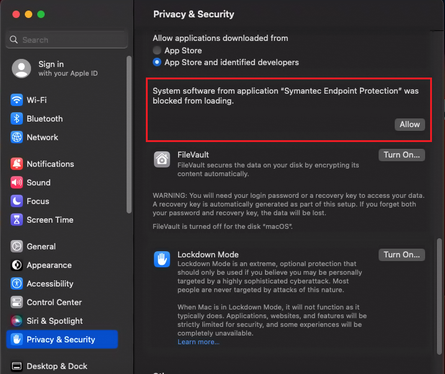Open the Control Center sidebar item
This screenshot has width=445, height=374.
(x=62, y=302)
